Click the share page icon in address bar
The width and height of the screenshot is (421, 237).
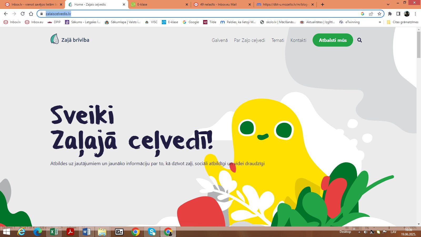click(371, 14)
